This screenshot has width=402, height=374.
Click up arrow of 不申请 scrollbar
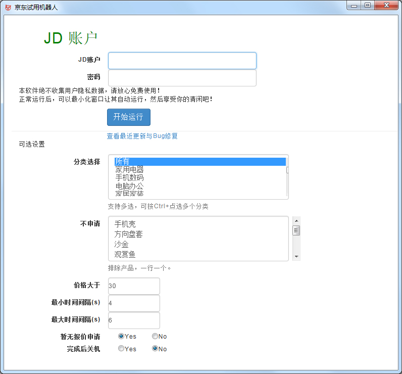point(296,221)
